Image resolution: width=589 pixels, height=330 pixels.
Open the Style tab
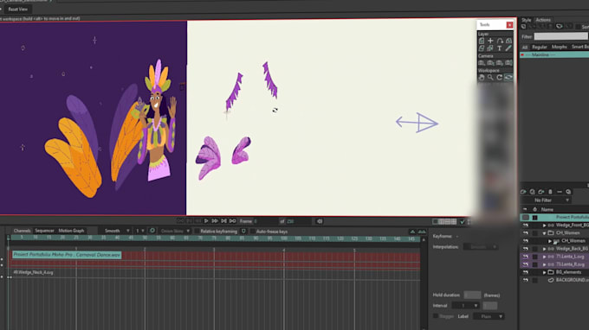[x=527, y=20]
